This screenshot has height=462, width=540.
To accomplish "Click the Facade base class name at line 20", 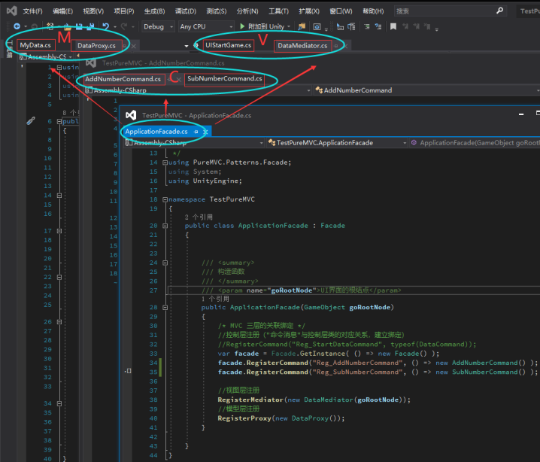I will tap(332, 226).
